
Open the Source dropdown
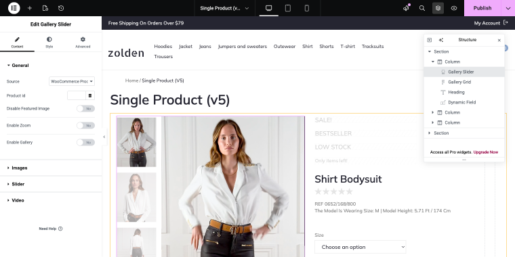[72, 81]
